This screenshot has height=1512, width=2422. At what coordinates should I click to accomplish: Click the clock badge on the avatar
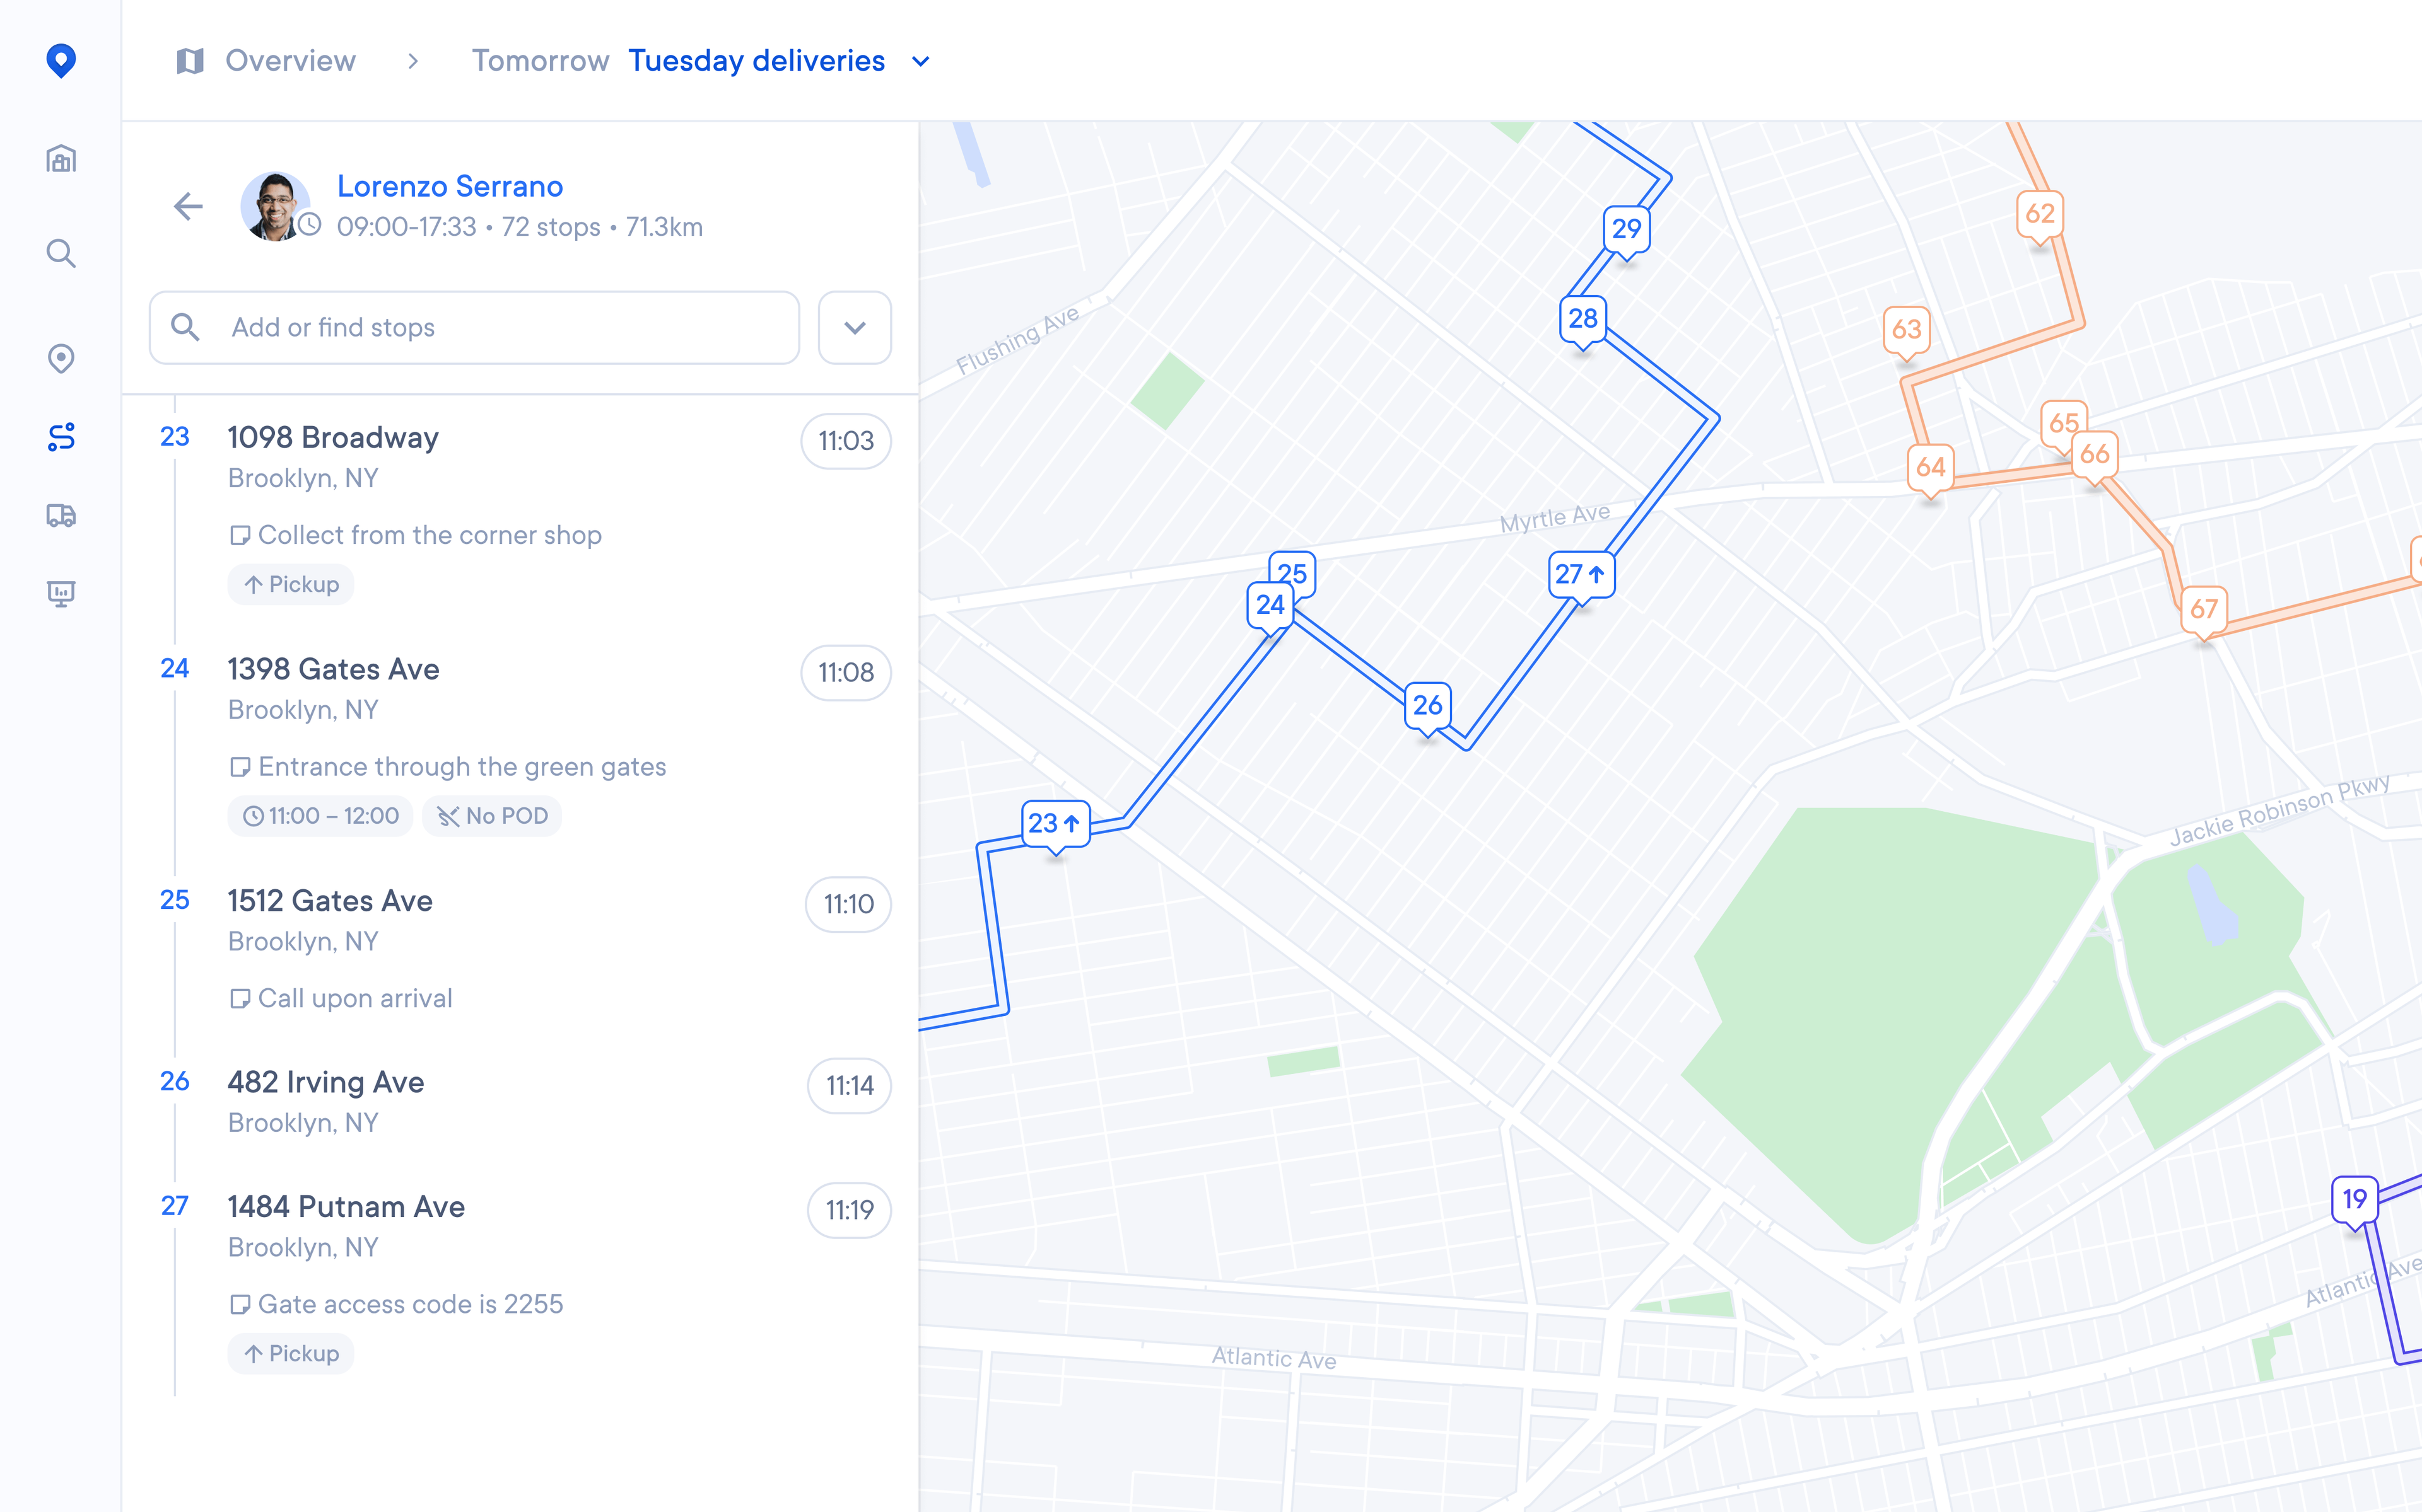point(310,225)
